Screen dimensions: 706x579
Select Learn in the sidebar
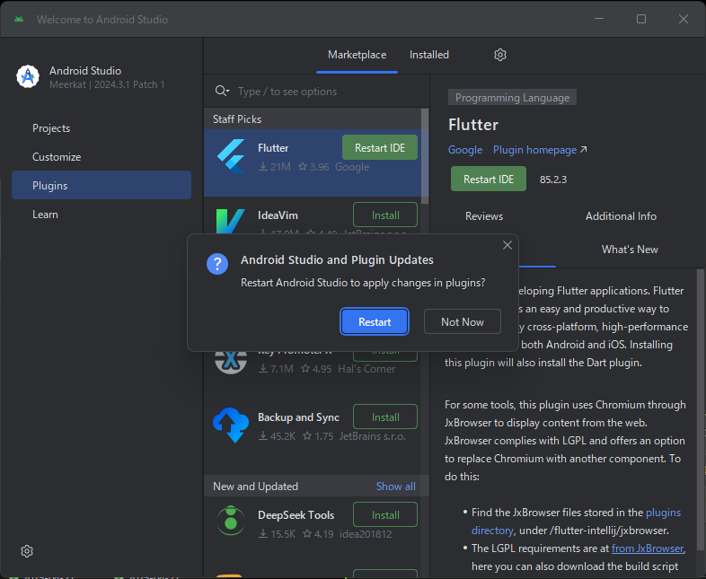pyautogui.click(x=101, y=215)
